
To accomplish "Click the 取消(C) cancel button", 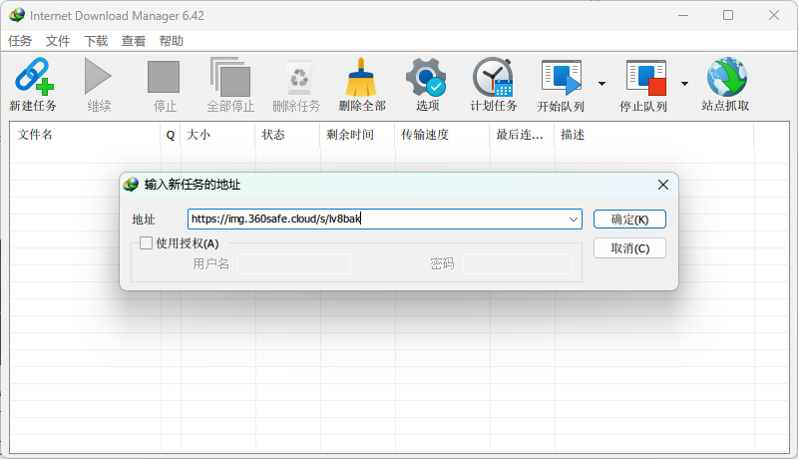I will (x=629, y=248).
